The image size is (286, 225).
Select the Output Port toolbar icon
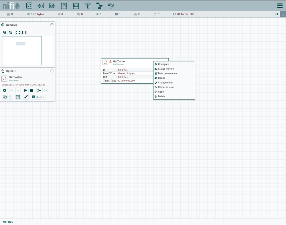point(52,5)
